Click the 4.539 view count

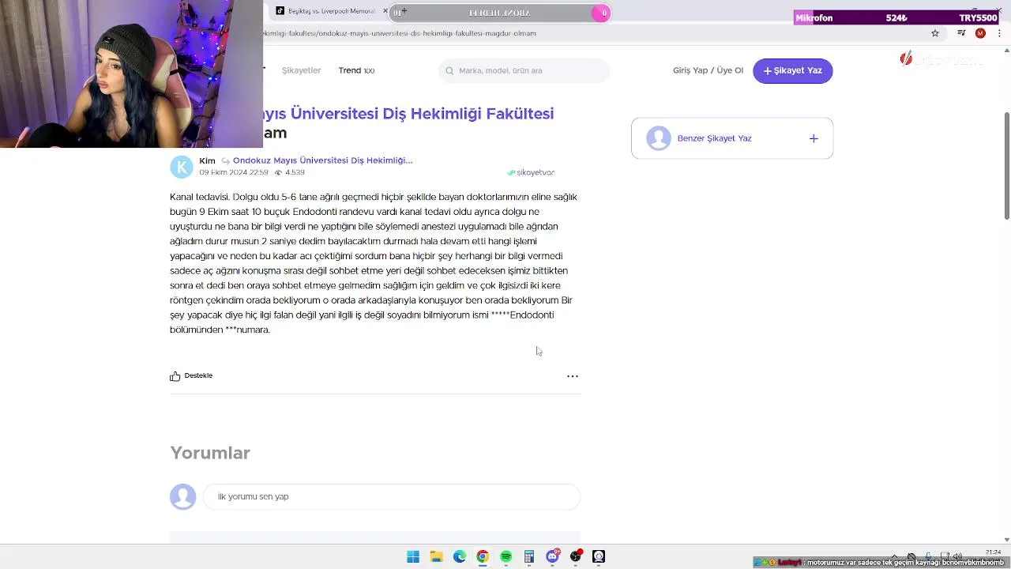(295, 172)
